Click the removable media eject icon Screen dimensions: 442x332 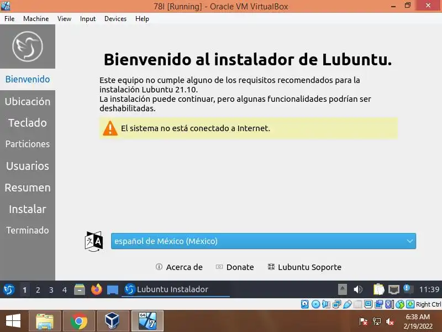click(x=342, y=289)
